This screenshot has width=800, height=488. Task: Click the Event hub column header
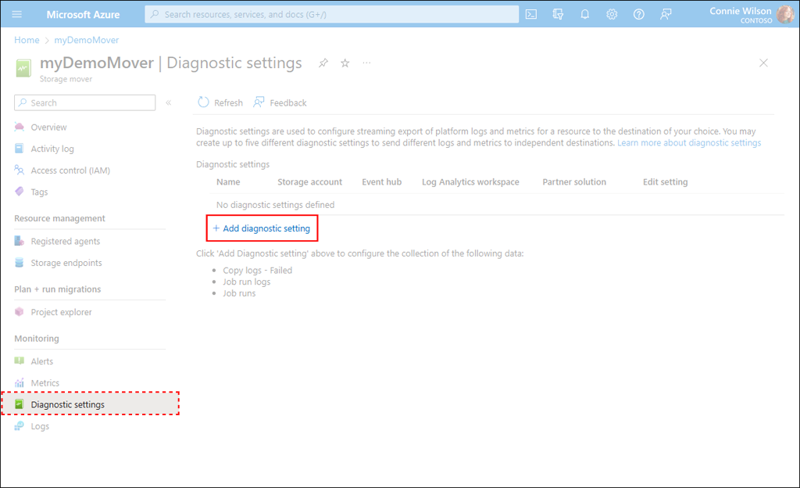click(x=381, y=181)
